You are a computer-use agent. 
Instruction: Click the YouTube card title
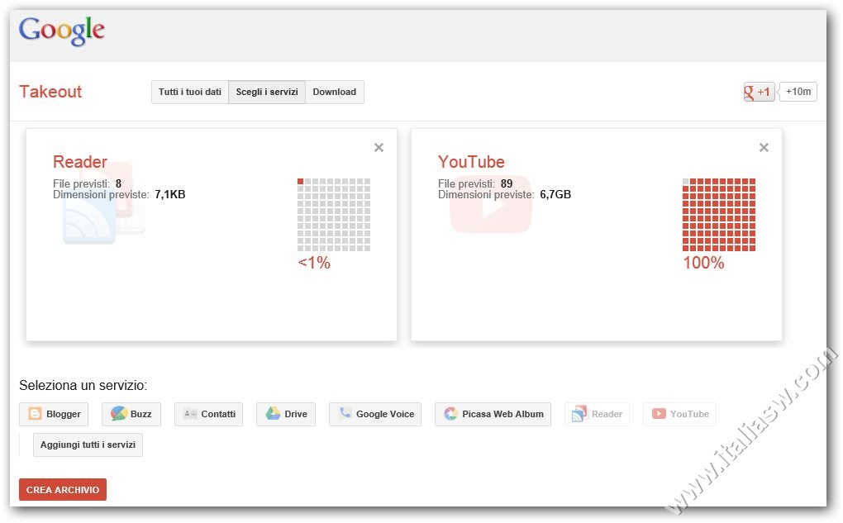471,162
